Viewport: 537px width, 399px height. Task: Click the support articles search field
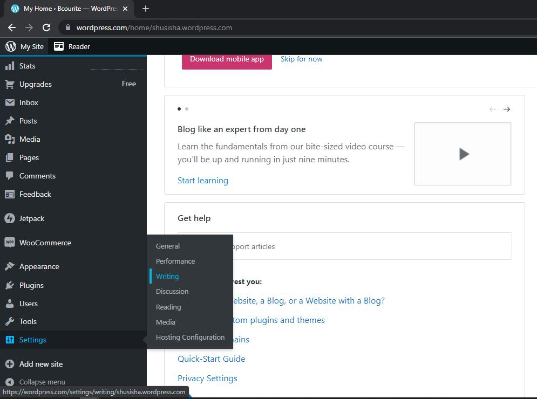pos(344,246)
